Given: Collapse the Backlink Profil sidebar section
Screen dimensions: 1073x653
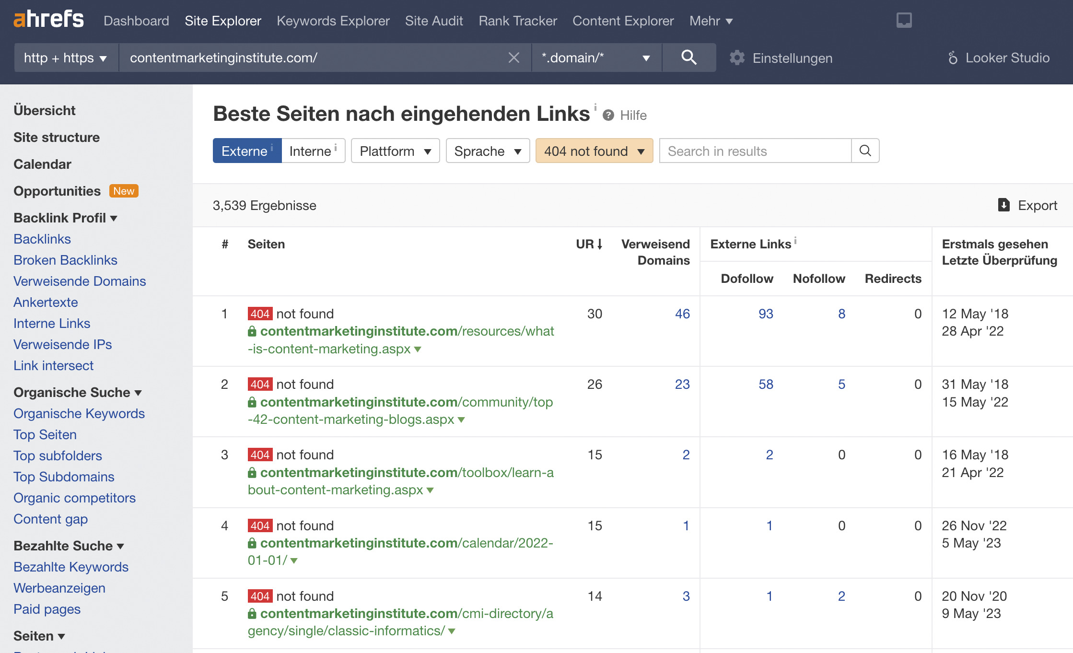Looking at the screenshot, I should tap(114, 218).
